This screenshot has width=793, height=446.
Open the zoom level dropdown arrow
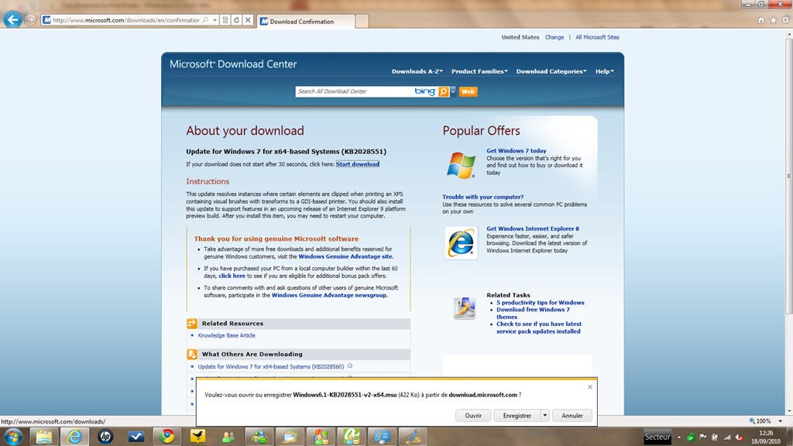[x=781, y=420]
